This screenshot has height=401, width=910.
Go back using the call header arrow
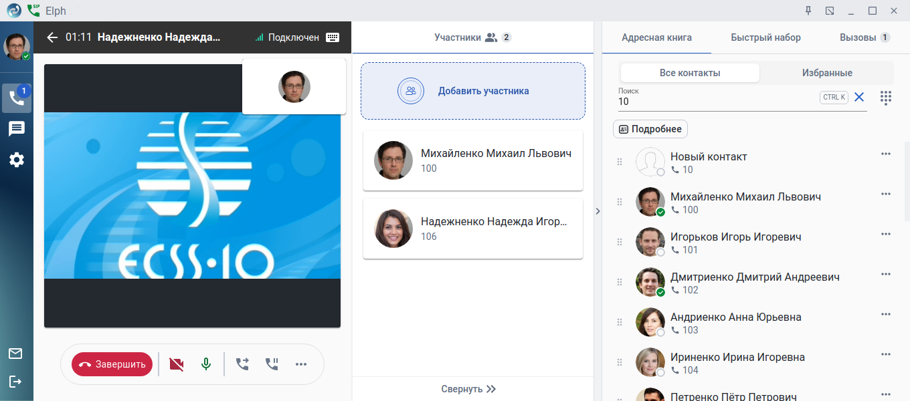pos(52,37)
